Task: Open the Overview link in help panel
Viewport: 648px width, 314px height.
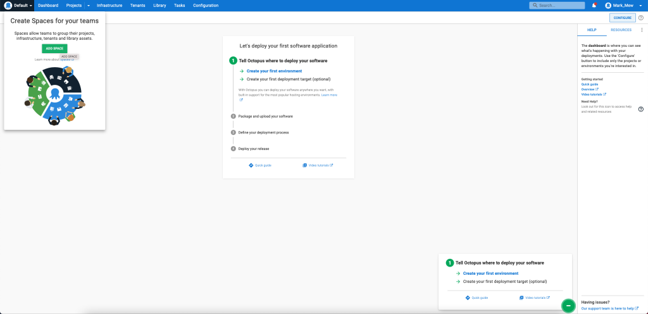Action: (590, 89)
